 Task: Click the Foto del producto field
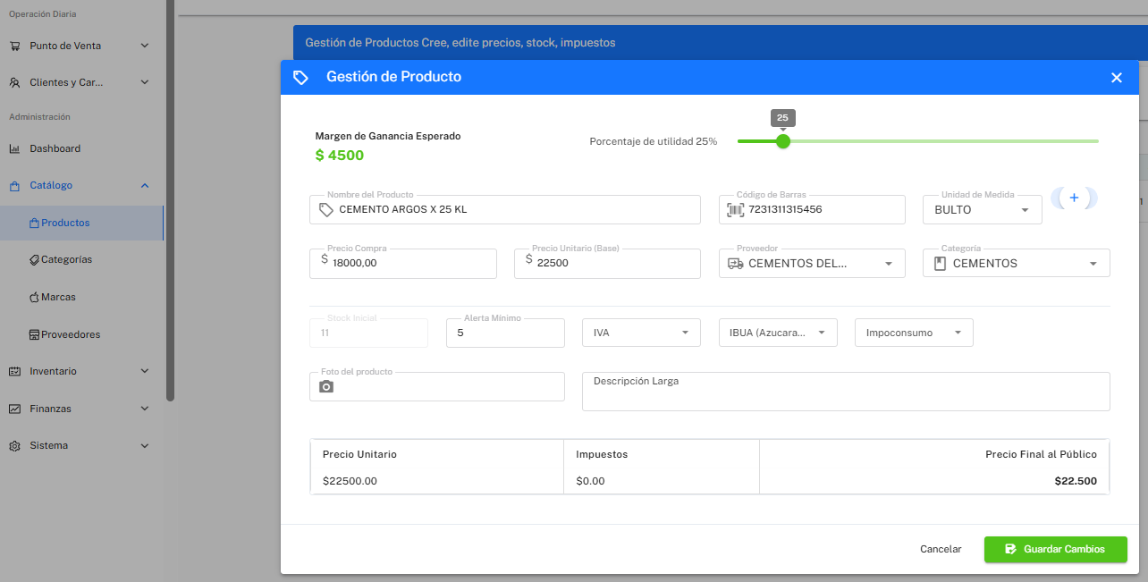[437, 386]
